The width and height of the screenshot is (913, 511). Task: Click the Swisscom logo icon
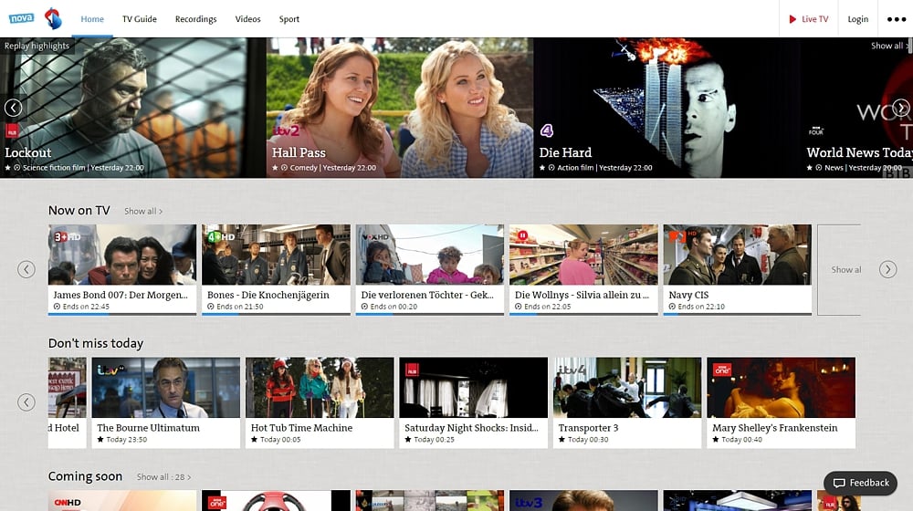coord(53,18)
